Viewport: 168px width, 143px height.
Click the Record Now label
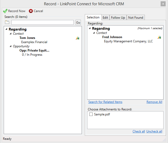[x=17, y=11]
